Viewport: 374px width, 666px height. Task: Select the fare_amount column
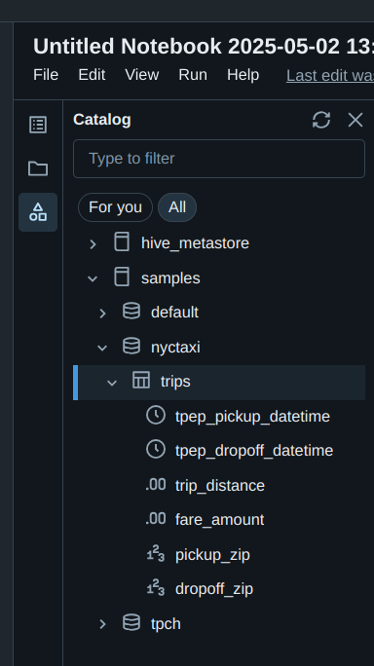[219, 520]
